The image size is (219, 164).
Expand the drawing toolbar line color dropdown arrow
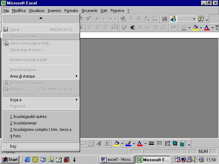coord(134,143)
